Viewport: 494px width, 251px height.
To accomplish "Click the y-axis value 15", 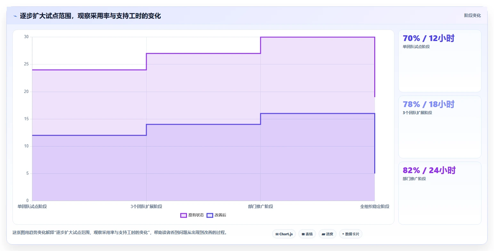I will pos(26,119).
